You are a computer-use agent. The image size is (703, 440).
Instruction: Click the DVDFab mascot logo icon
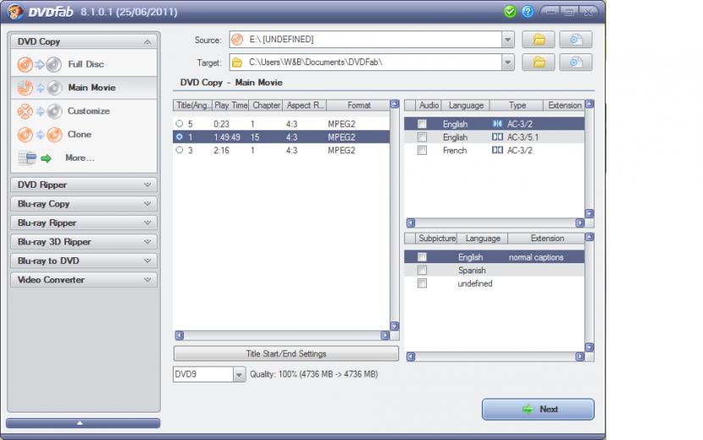click(x=14, y=12)
